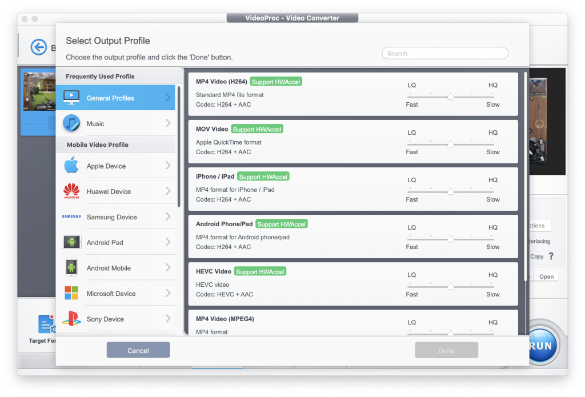This screenshot has height=397, width=585.
Task: Click the left video thumbnail
Action: click(39, 91)
